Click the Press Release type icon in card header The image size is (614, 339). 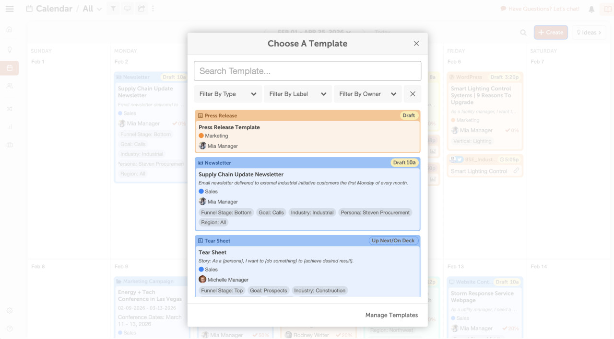(201, 116)
